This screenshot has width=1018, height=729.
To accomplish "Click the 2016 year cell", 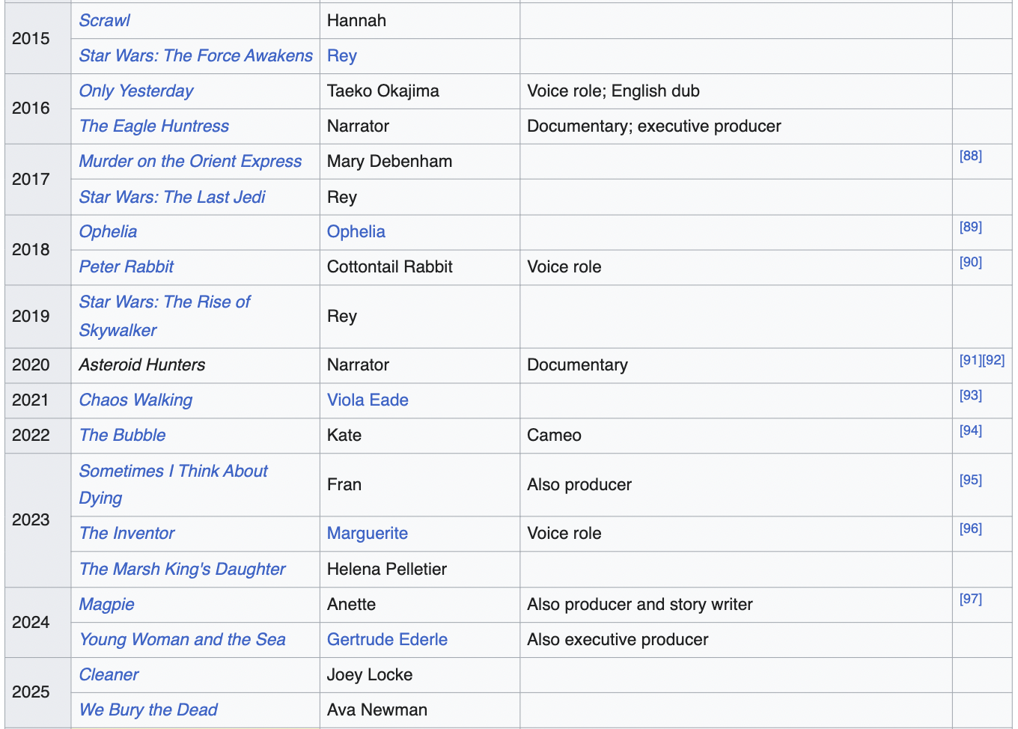I will [x=37, y=109].
